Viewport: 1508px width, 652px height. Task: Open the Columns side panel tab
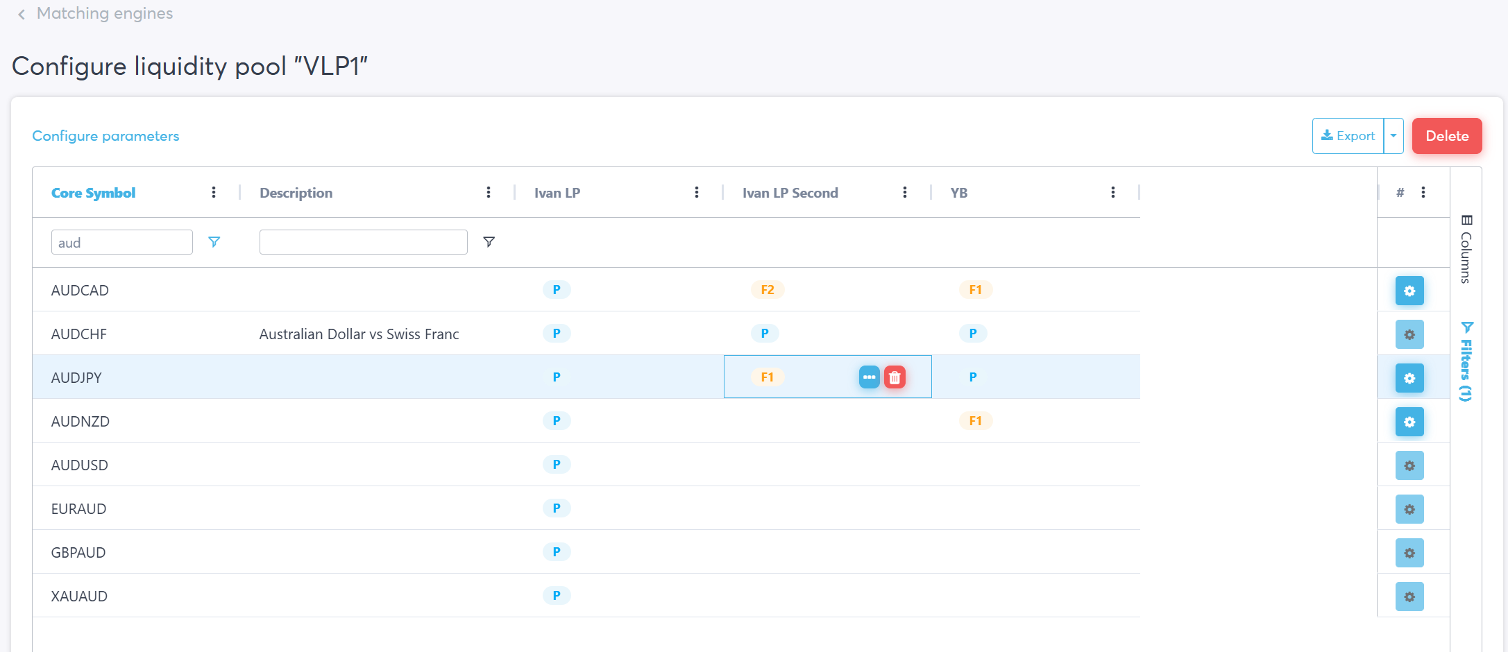coord(1466,250)
